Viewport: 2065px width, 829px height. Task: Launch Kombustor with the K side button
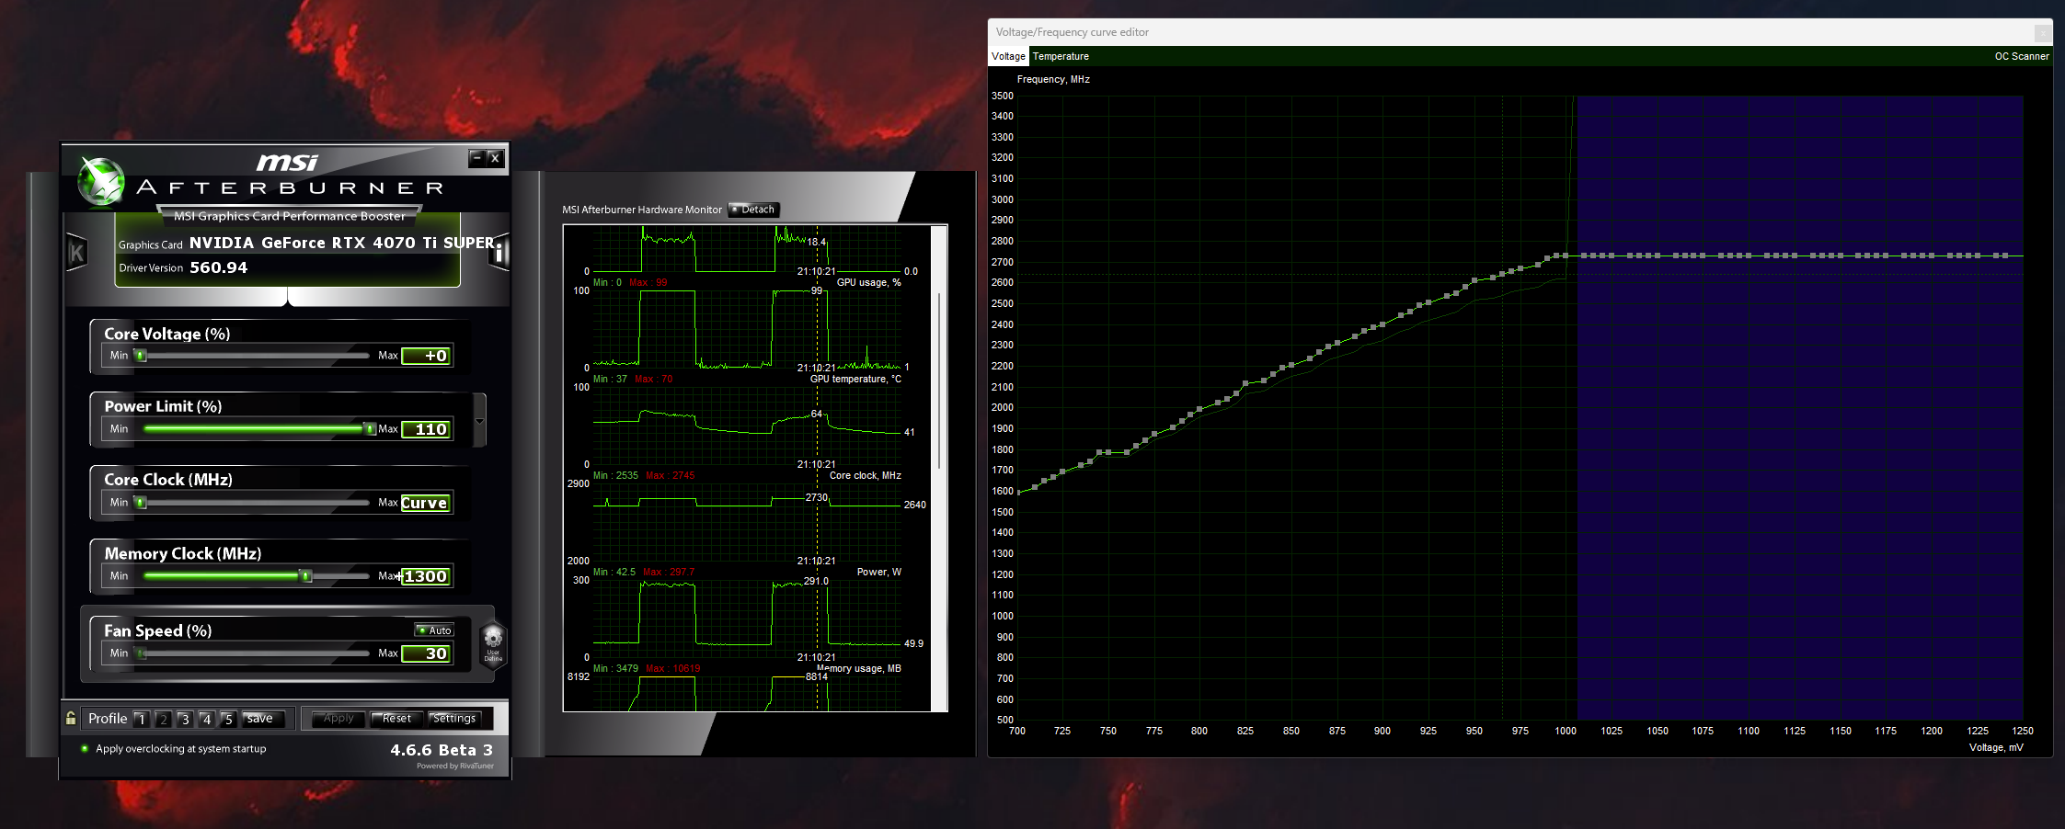click(76, 253)
